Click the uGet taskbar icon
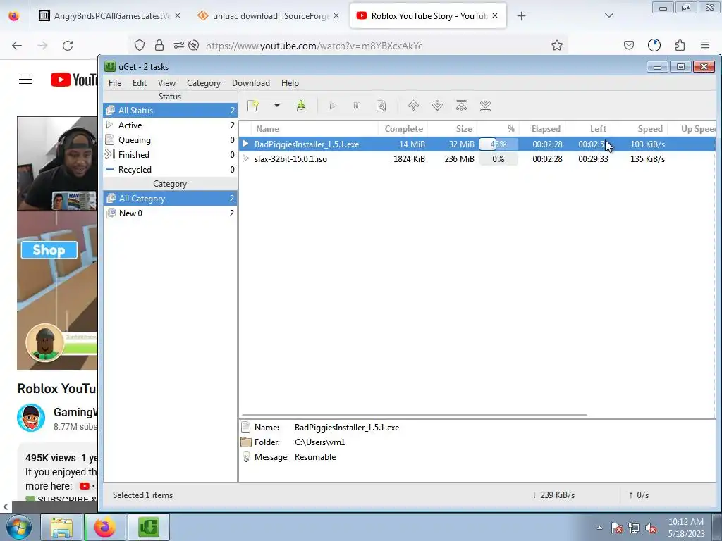This screenshot has width=722, height=541. coord(148,527)
